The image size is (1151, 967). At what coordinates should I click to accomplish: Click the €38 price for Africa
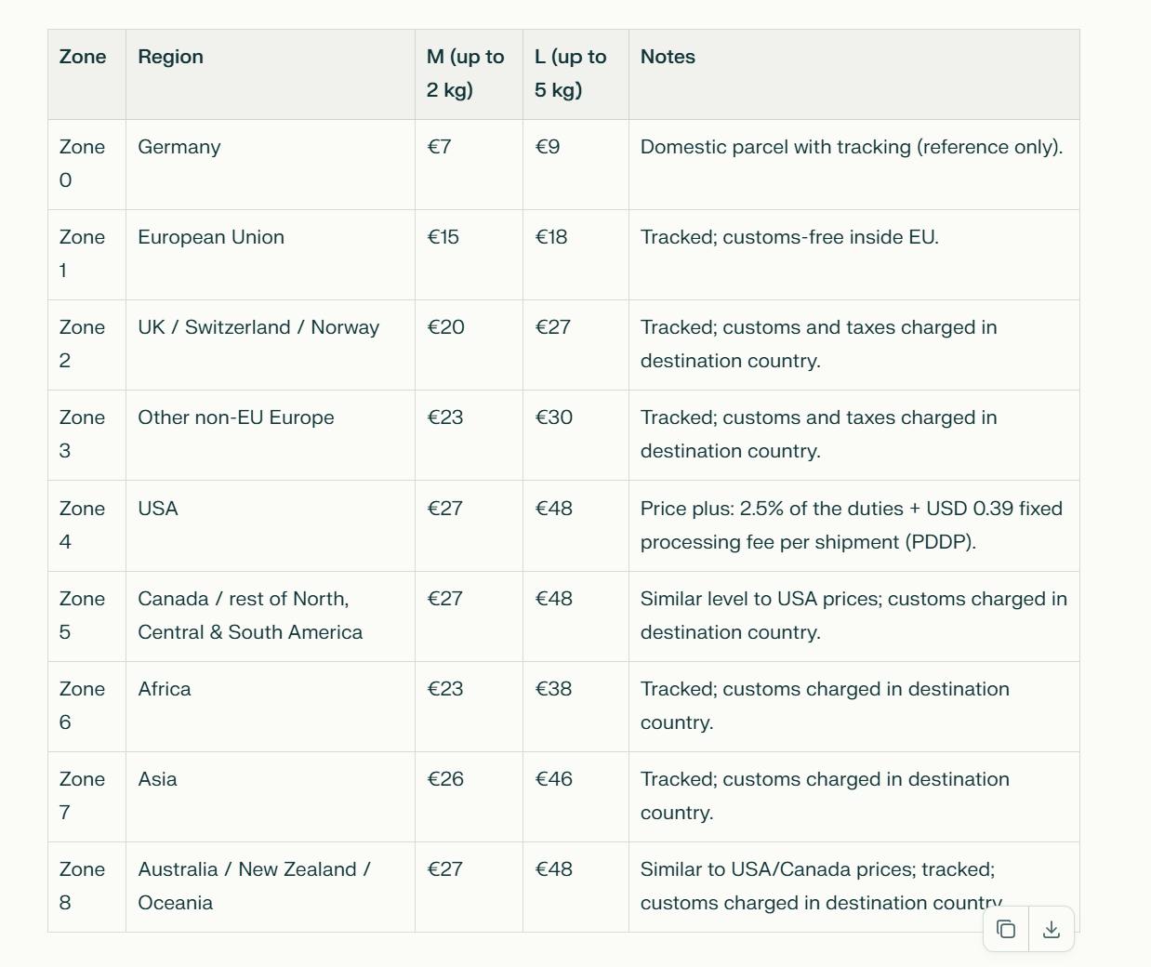pyautogui.click(x=553, y=689)
